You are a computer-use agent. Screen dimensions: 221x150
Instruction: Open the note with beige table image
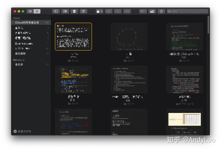[x=185, y=122]
